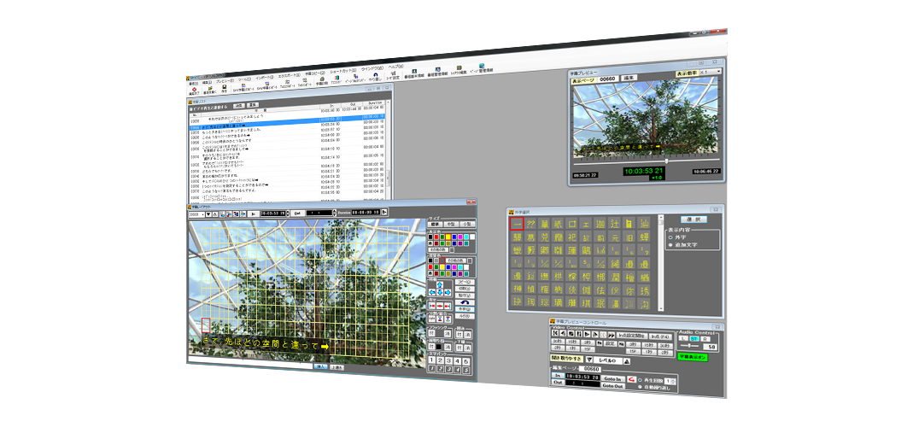Click the down move arrow in layout panel
Screen dimensions: 913x427
(x=440, y=292)
